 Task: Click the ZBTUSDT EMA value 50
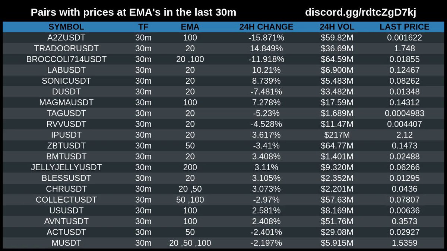click(191, 145)
